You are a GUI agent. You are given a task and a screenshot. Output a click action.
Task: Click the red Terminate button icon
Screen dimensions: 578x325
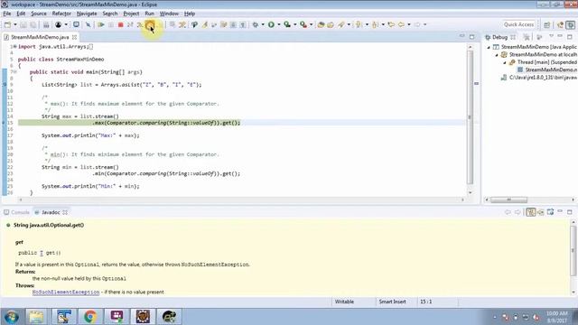pyautogui.click(x=120, y=24)
